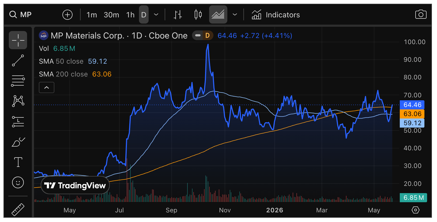Switch to bar chart style

click(178, 14)
